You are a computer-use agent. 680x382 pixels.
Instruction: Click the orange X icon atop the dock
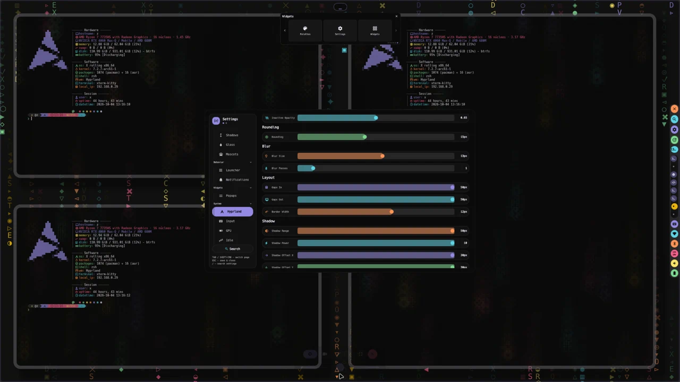[x=674, y=109]
